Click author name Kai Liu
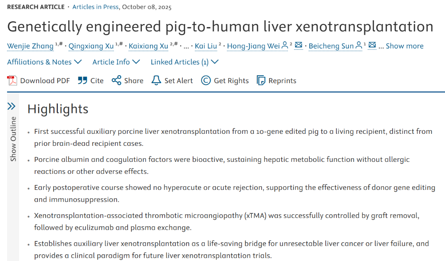This screenshot has width=445, height=261. click(x=206, y=46)
